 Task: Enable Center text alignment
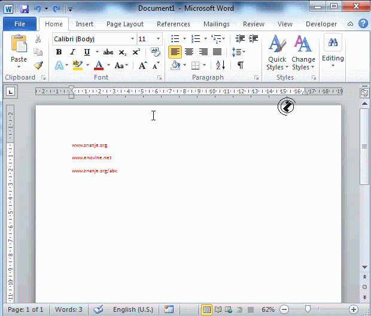[x=189, y=52]
